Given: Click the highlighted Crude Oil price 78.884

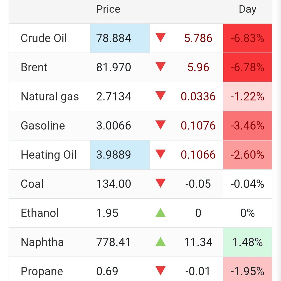Looking at the screenshot, I should pyautogui.click(x=120, y=38).
